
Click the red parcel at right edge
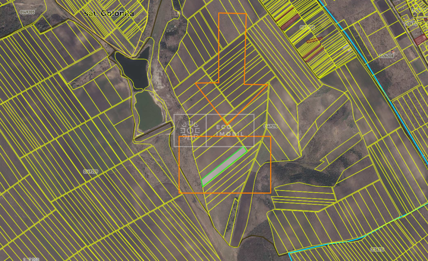[420, 40]
